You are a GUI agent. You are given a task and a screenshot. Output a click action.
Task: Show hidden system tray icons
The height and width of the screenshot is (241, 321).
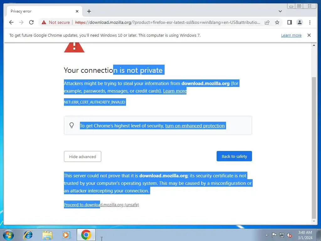pos(266,235)
